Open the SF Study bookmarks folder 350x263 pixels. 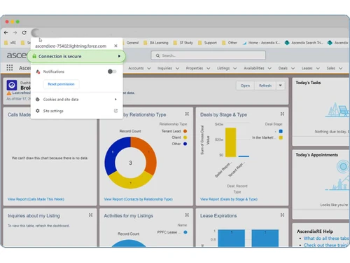[183, 43]
